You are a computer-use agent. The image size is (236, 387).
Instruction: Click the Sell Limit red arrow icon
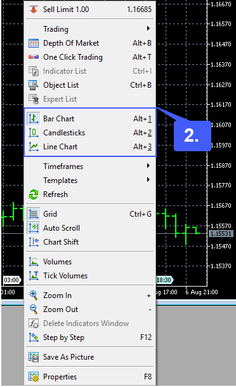pos(34,10)
